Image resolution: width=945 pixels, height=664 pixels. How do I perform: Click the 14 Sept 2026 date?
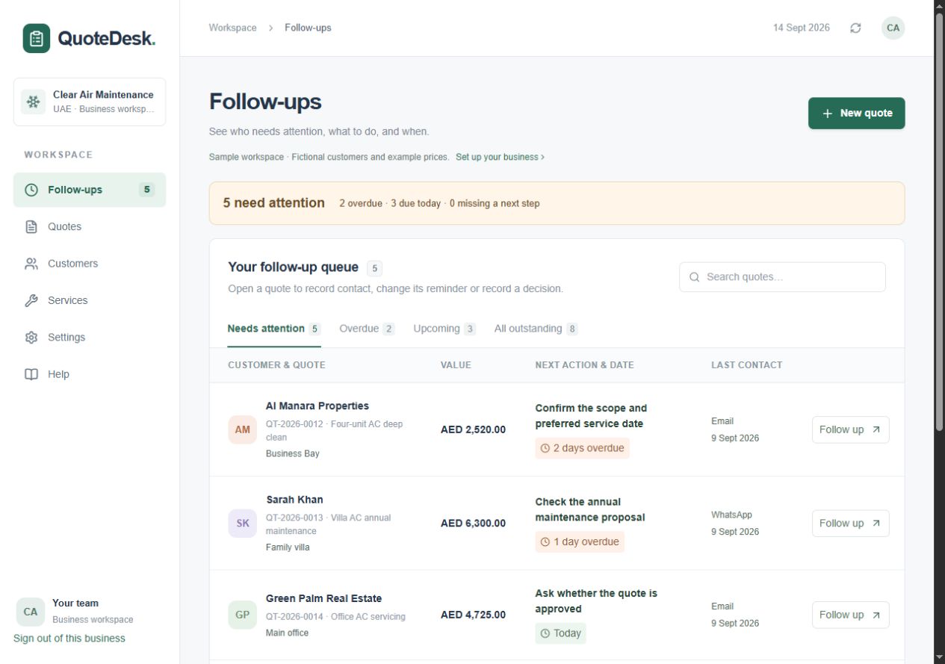[x=801, y=28]
